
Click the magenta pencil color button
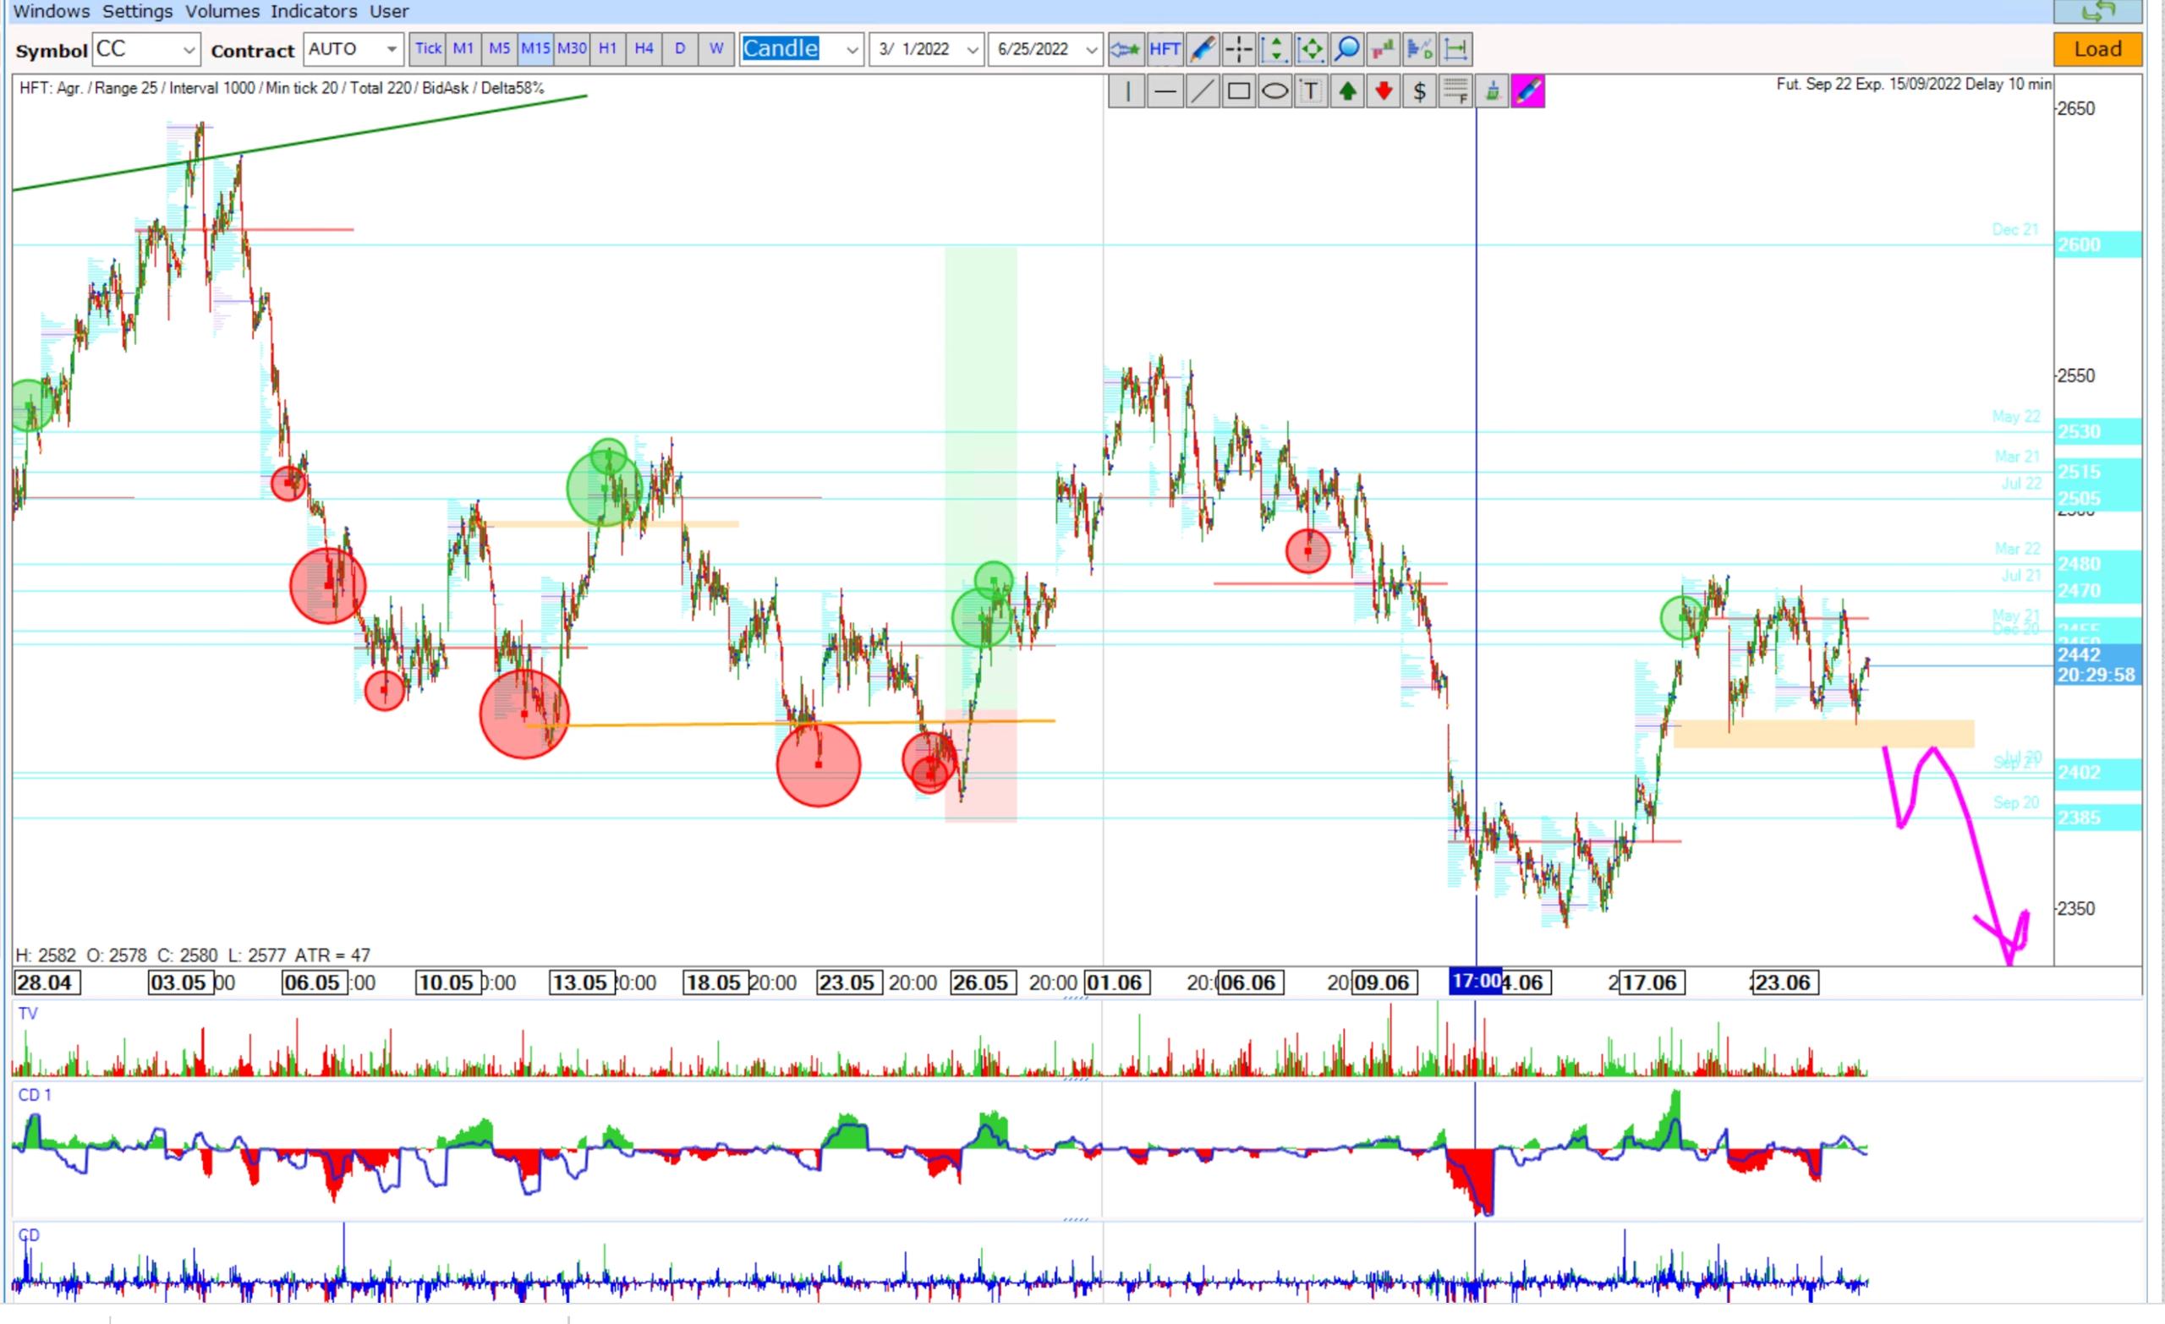(1528, 91)
